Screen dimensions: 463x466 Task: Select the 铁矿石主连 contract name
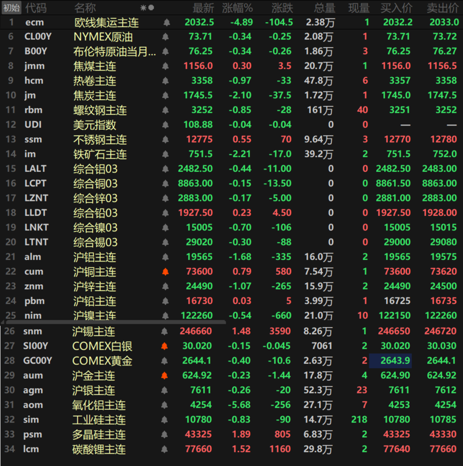[100, 155]
